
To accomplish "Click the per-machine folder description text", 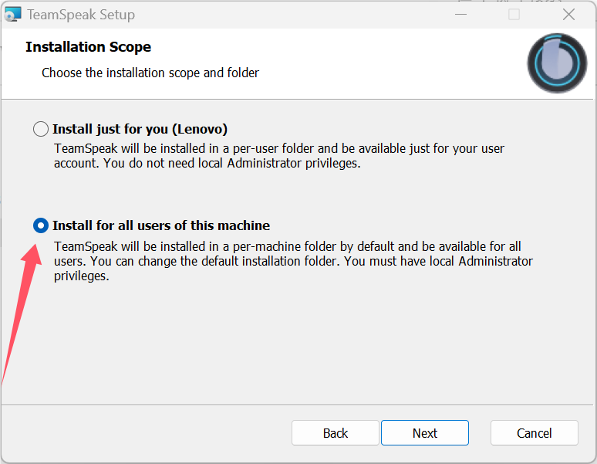I will (293, 261).
